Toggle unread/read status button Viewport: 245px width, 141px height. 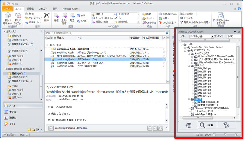click(168, 14)
